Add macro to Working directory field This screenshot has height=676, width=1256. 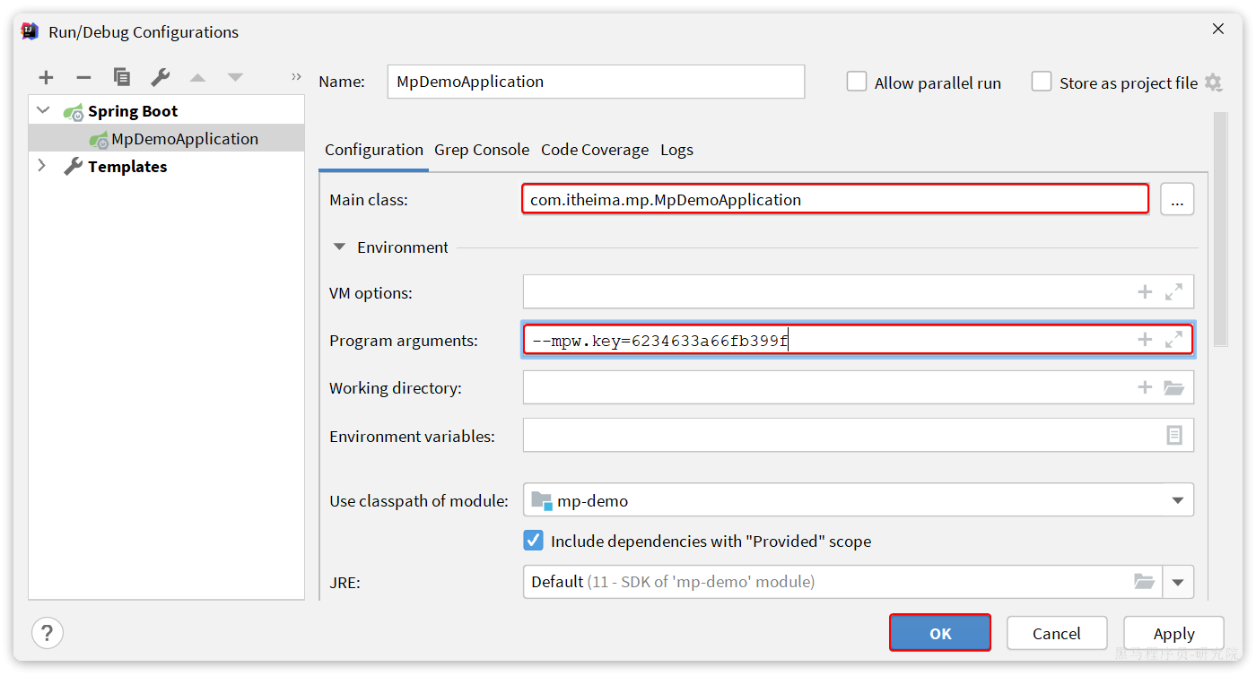point(1145,387)
